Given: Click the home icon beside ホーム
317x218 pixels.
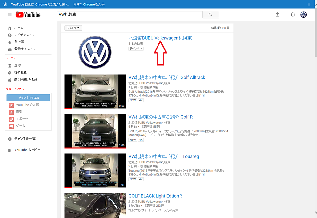Looking at the screenshot, I should [x=10, y=28].
